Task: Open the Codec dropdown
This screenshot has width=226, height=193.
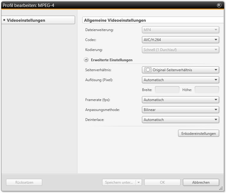Action: [180, 40]
